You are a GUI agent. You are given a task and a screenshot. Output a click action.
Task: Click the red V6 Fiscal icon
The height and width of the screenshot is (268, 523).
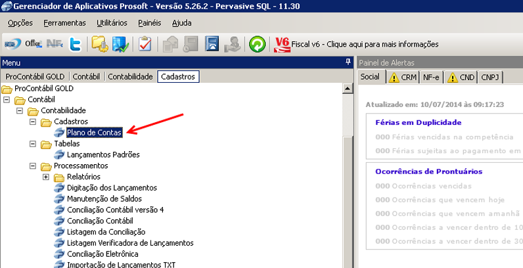pyautogui.click(x=282, y=44)
